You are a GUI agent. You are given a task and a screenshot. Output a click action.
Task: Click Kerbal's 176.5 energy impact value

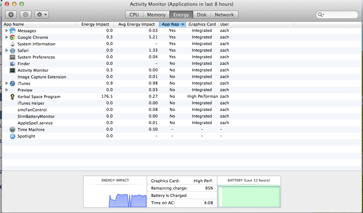tap(107, 96)
